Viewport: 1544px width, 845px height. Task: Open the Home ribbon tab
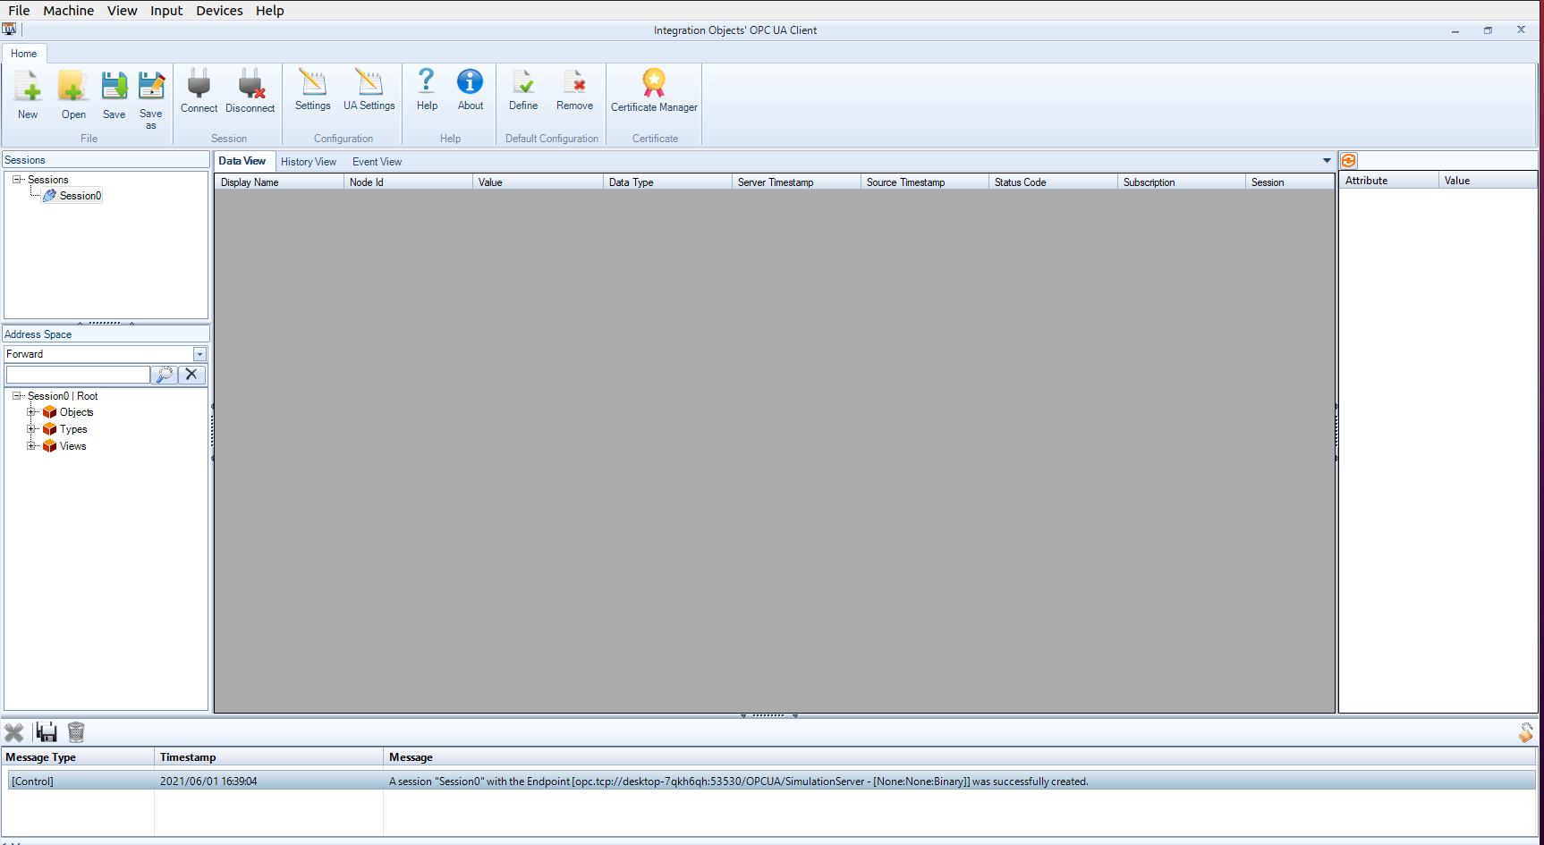pyautogui.click(x=24, y=54)
